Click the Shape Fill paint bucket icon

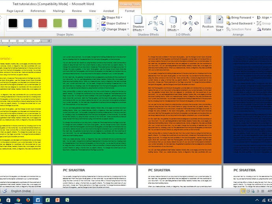[104, 17]
